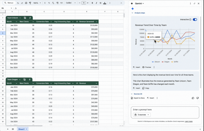204x131 pixels.
Task: Preview the revenue trend chart
Action: coord(147,67)
